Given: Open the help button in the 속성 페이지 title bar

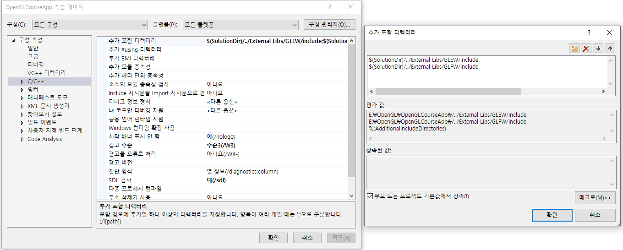Looking at the screenshot, I should click(330, 7).
